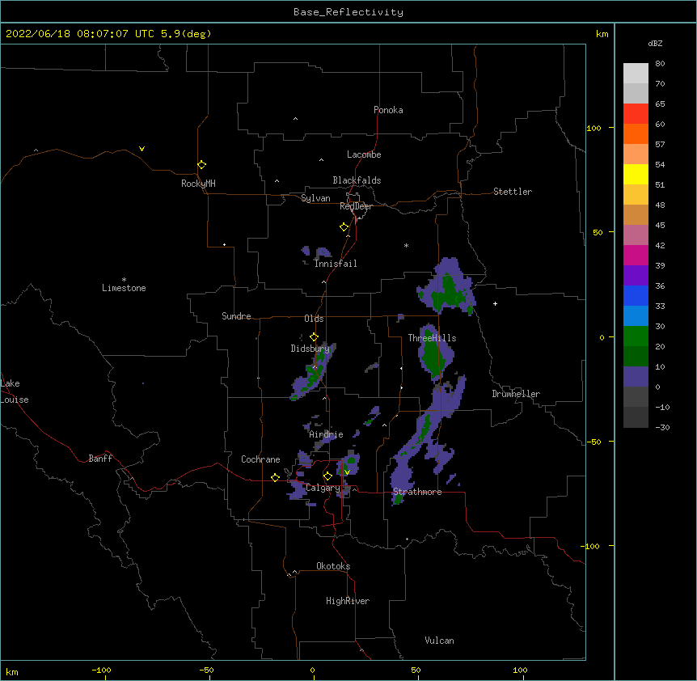The image size is (697, 681).
Task: Click the green 30 dBZ color swatch
Action: (636, 336)
